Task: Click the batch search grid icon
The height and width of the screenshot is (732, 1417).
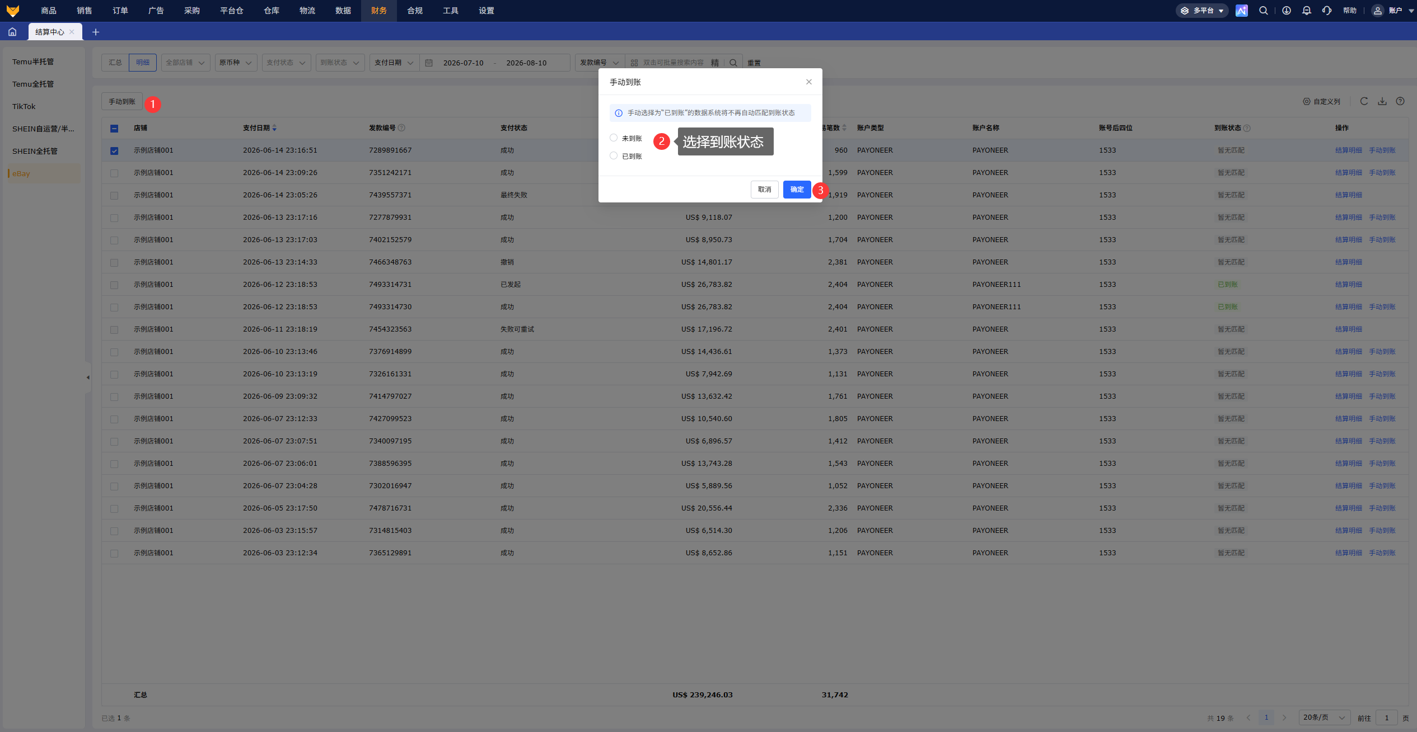Action: tap(634, 63)
